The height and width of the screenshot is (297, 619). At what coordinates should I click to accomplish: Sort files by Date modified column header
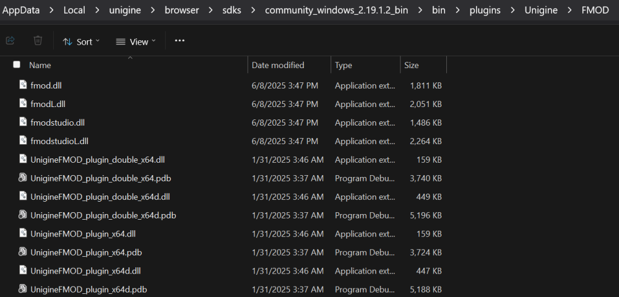(x=278, y=65)
